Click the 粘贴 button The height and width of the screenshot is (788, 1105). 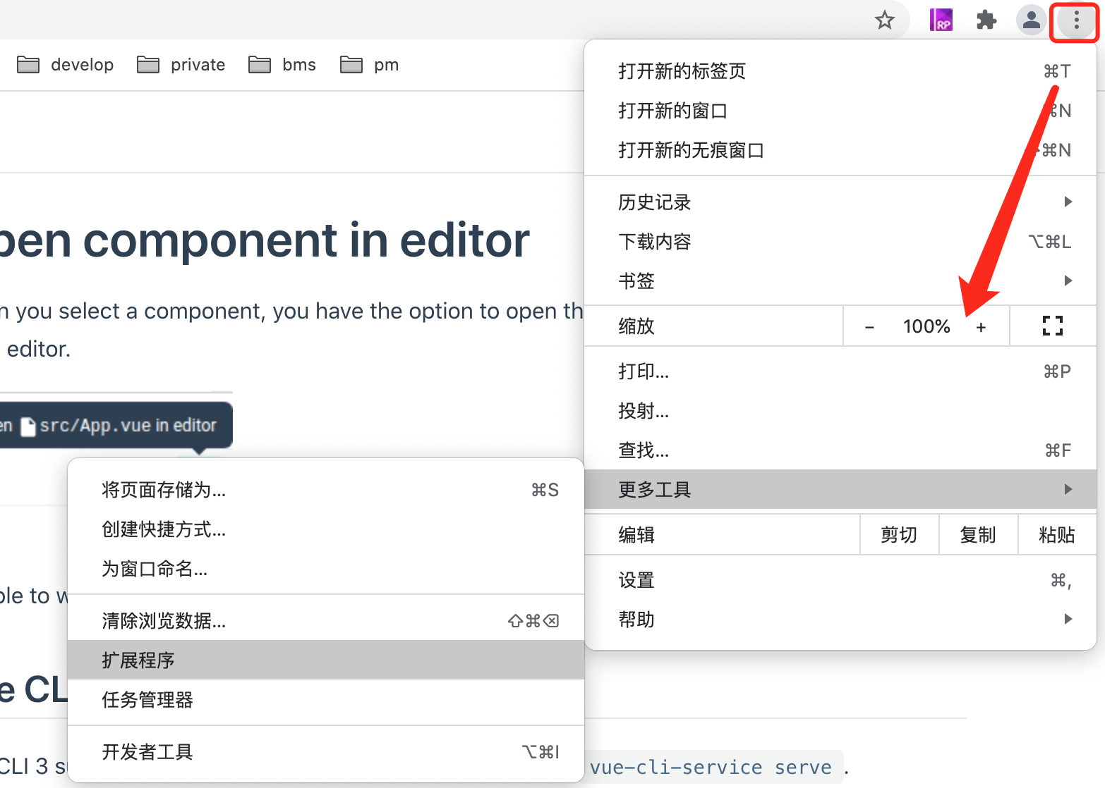(1057, 535)
